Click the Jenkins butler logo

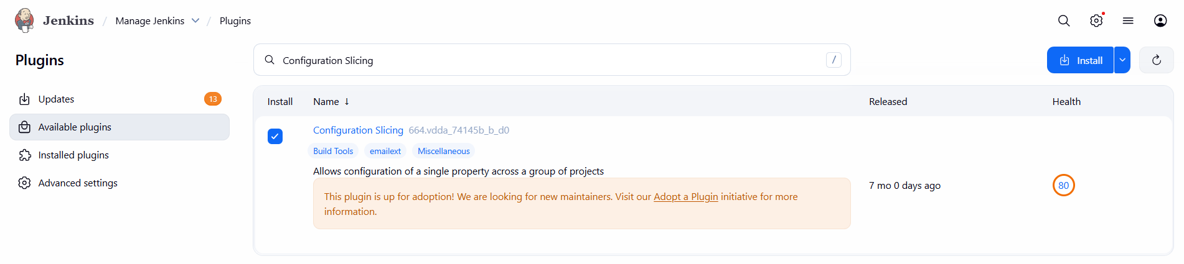click(25, 20)
